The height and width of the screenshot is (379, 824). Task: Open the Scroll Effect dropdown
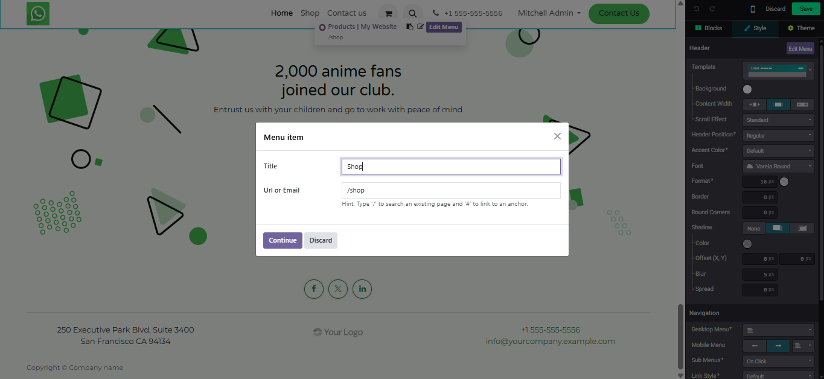pyautogui.click(x=778, y=120)
